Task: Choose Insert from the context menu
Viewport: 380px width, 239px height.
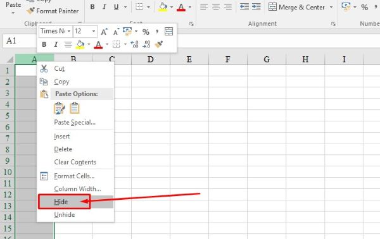Action: coord(75,137)
